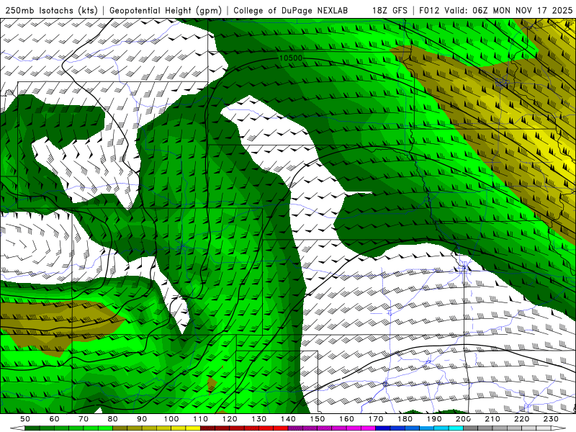Click the 60 value on the legend scale
The width and height of the screenshot is (576, 432).
[x=55, y=419]
